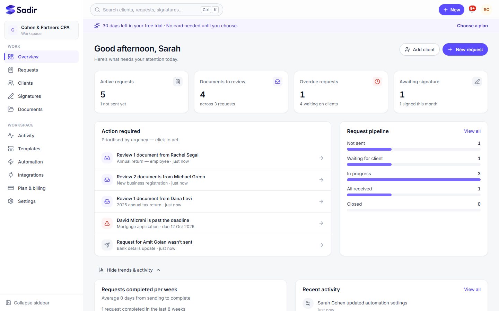Click the Documents folder icon in sidebar
This screenshot has width=499, height=311.
coord(11,109)
